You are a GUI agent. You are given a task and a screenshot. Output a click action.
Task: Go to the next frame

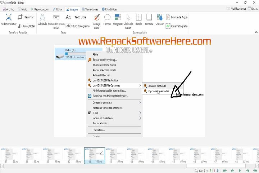click(247, 170)
